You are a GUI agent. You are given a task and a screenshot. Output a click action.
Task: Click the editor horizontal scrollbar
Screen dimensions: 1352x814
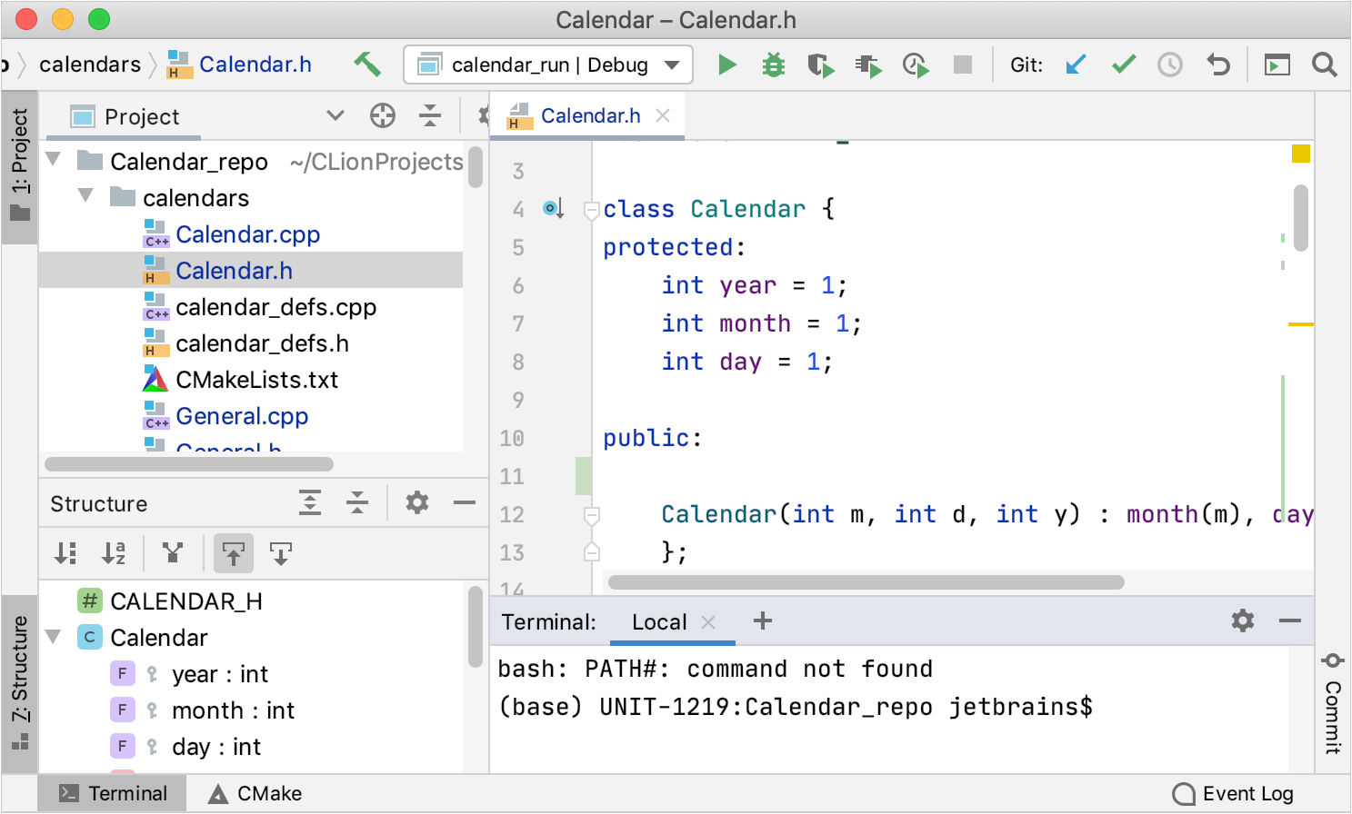click(x=866, y=581)
